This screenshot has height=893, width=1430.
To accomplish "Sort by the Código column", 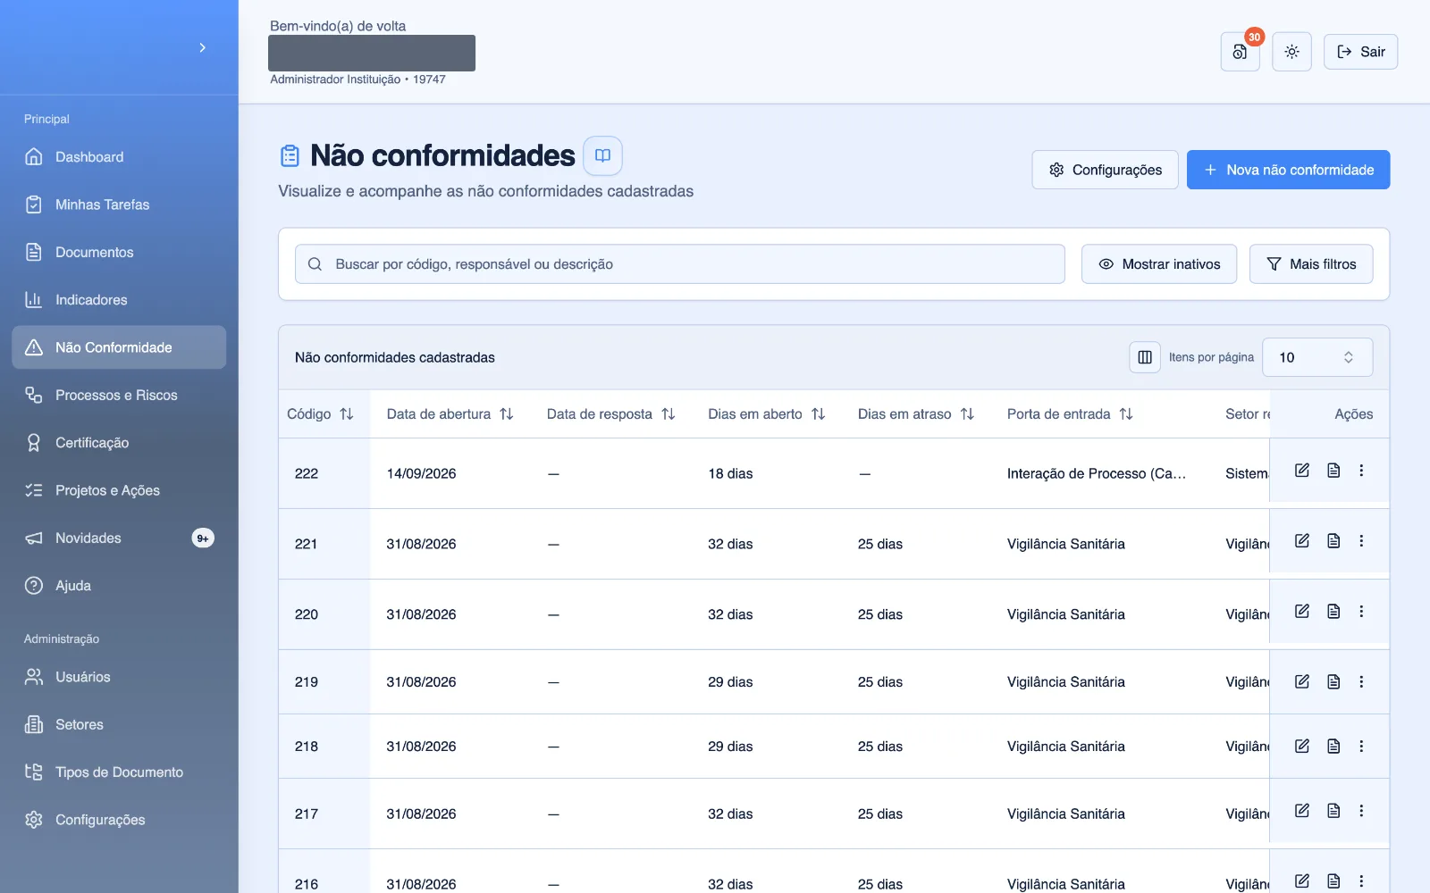I will pyautogui.click(x=320, y=414).
